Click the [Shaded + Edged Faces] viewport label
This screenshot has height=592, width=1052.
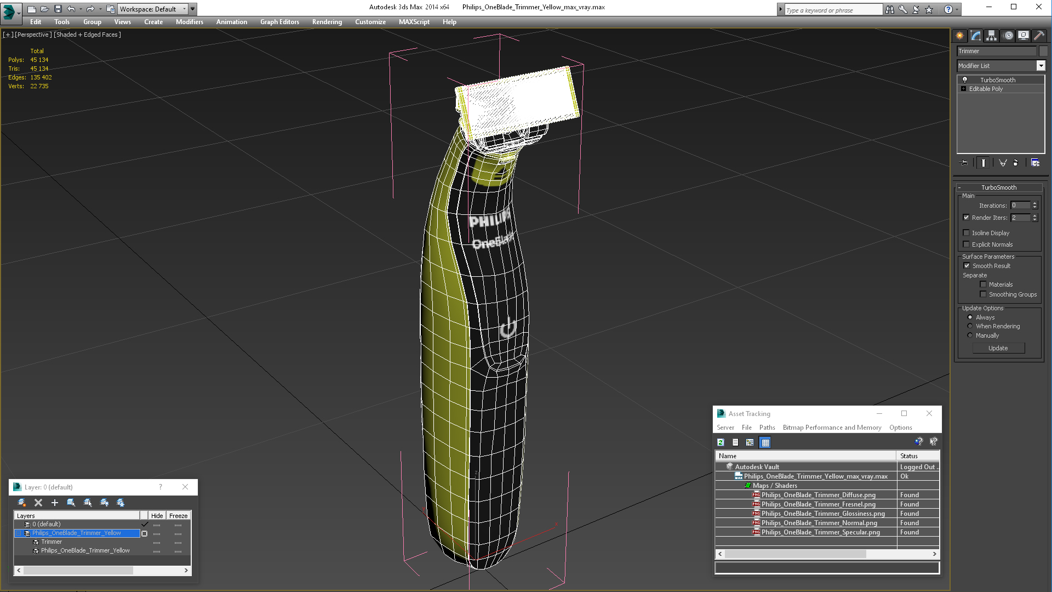[87, 35]
